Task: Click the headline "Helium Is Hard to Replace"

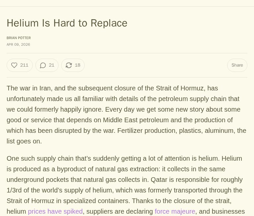Action: tap(67, 23)
